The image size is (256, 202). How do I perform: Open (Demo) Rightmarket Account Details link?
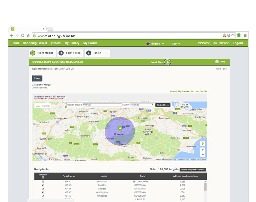pyautogui.click(x=188, y=91)
